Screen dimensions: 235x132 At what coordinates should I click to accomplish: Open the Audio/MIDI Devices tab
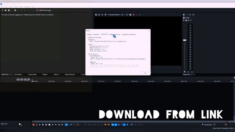click(115, 34)
